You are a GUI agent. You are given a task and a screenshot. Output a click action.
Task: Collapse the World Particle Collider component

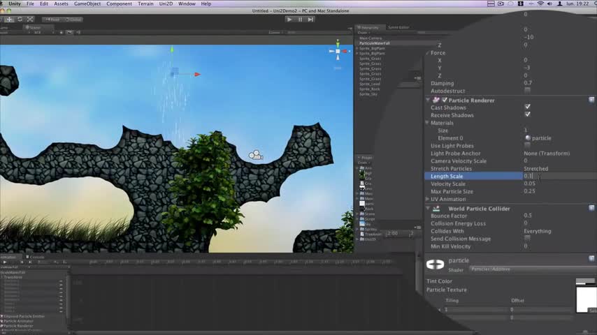pyautogui.click(x=428, y=209)
